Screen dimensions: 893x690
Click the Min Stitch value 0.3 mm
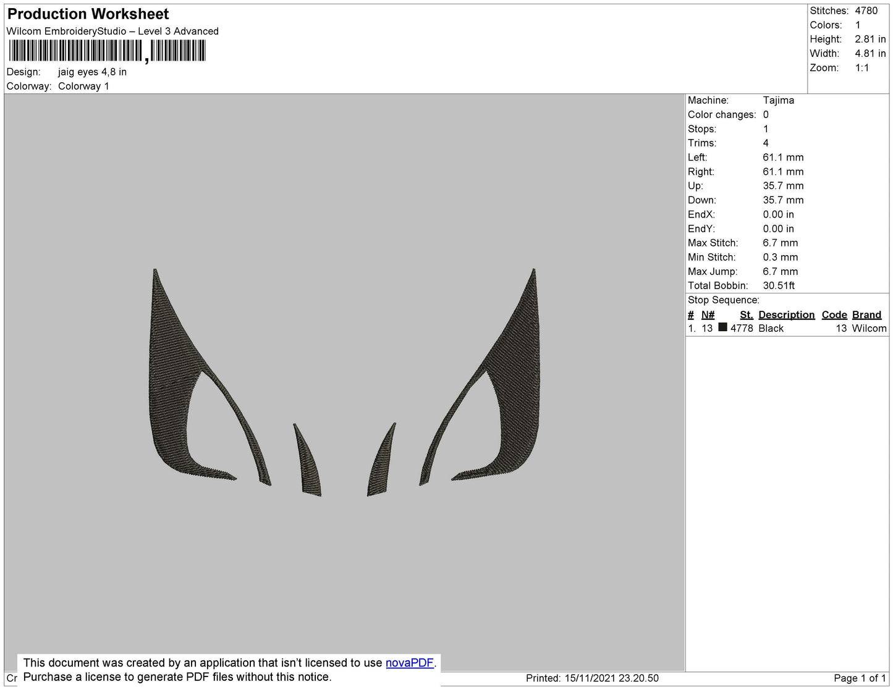pyautogui.click(x=780, y=258)
